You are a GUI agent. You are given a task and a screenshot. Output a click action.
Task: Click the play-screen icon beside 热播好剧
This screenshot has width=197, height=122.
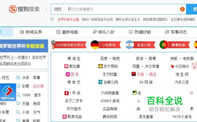[131, 32]
